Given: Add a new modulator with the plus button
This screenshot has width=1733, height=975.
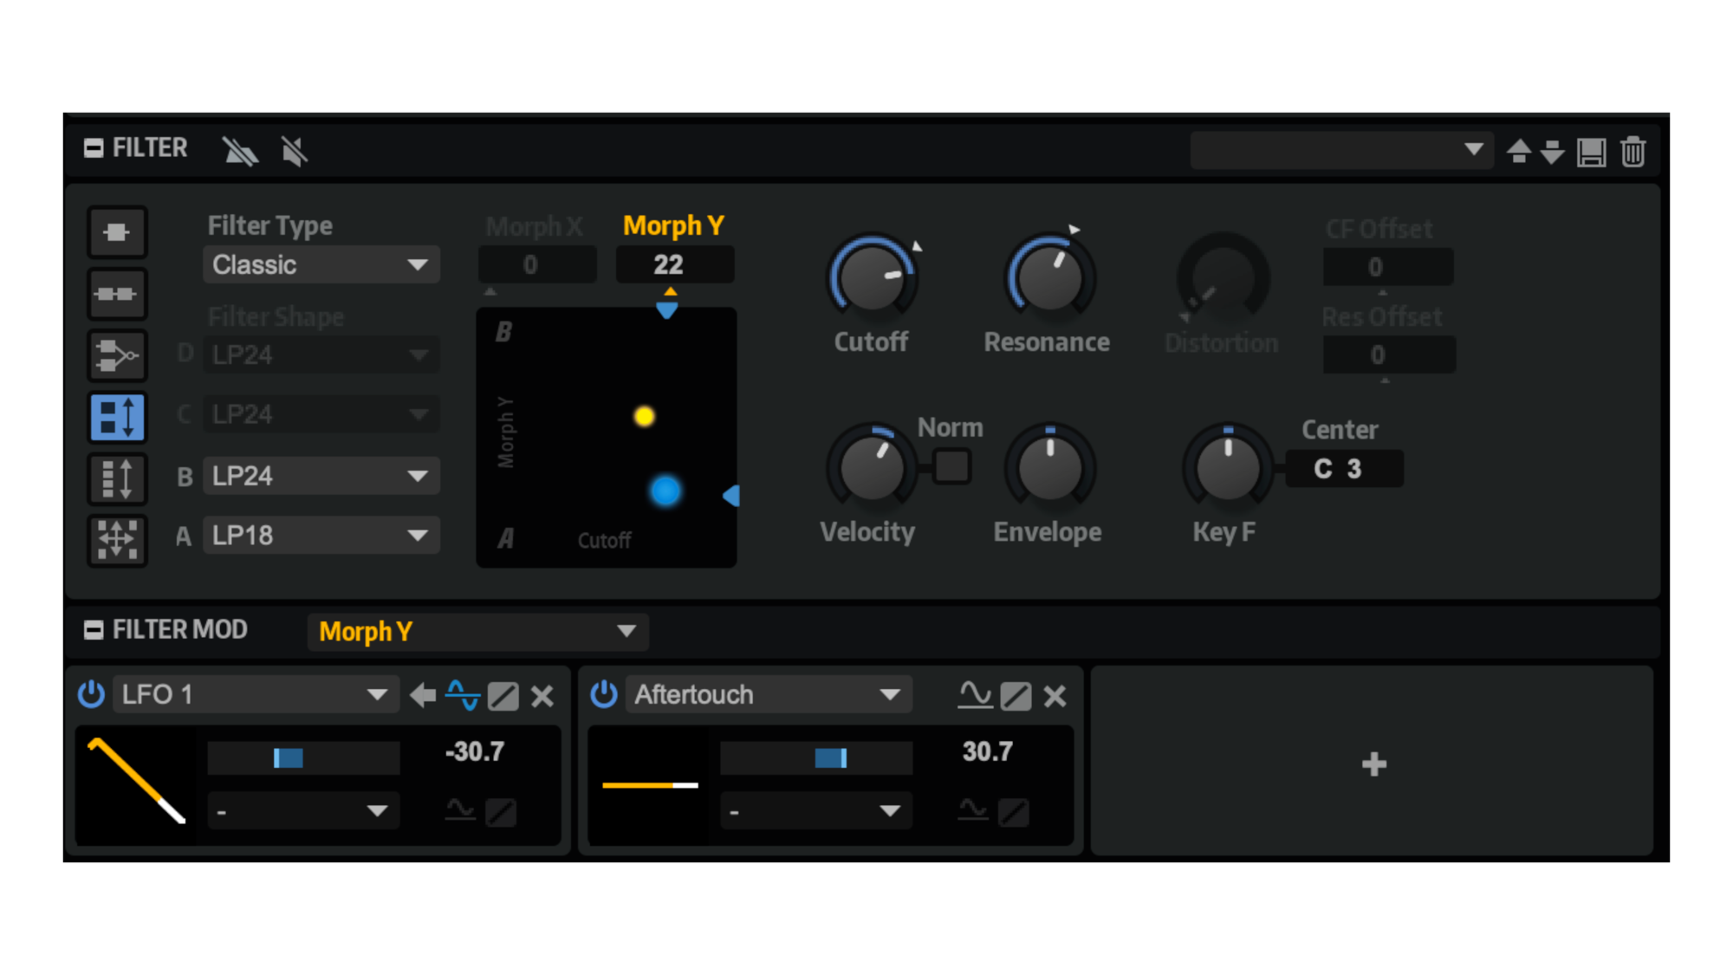Looking at the screenshot, I should [x=1373, y=764].
